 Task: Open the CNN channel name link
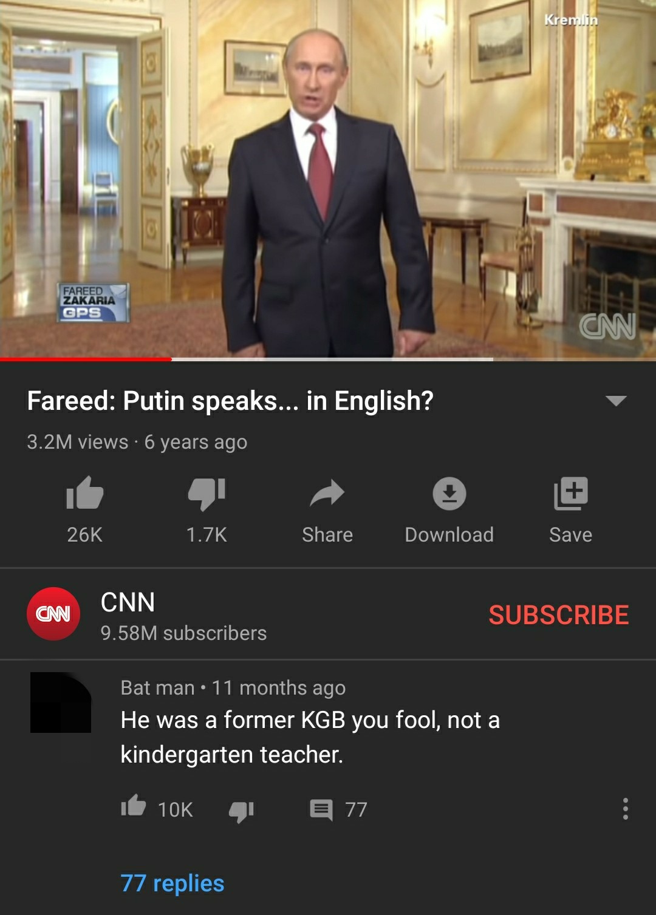pos(128,602)
